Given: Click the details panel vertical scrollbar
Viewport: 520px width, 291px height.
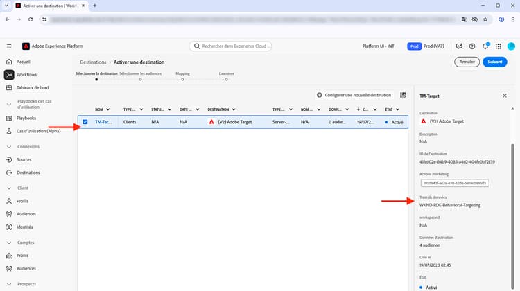Looking at the screenshot, I should 512,216.
